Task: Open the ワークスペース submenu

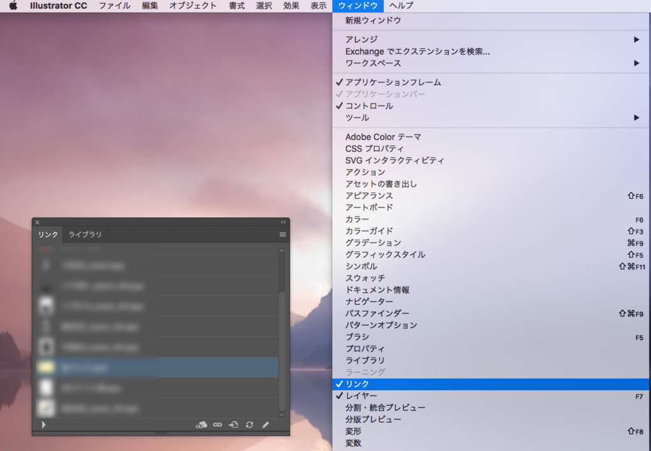Action: tap(491, 63)
